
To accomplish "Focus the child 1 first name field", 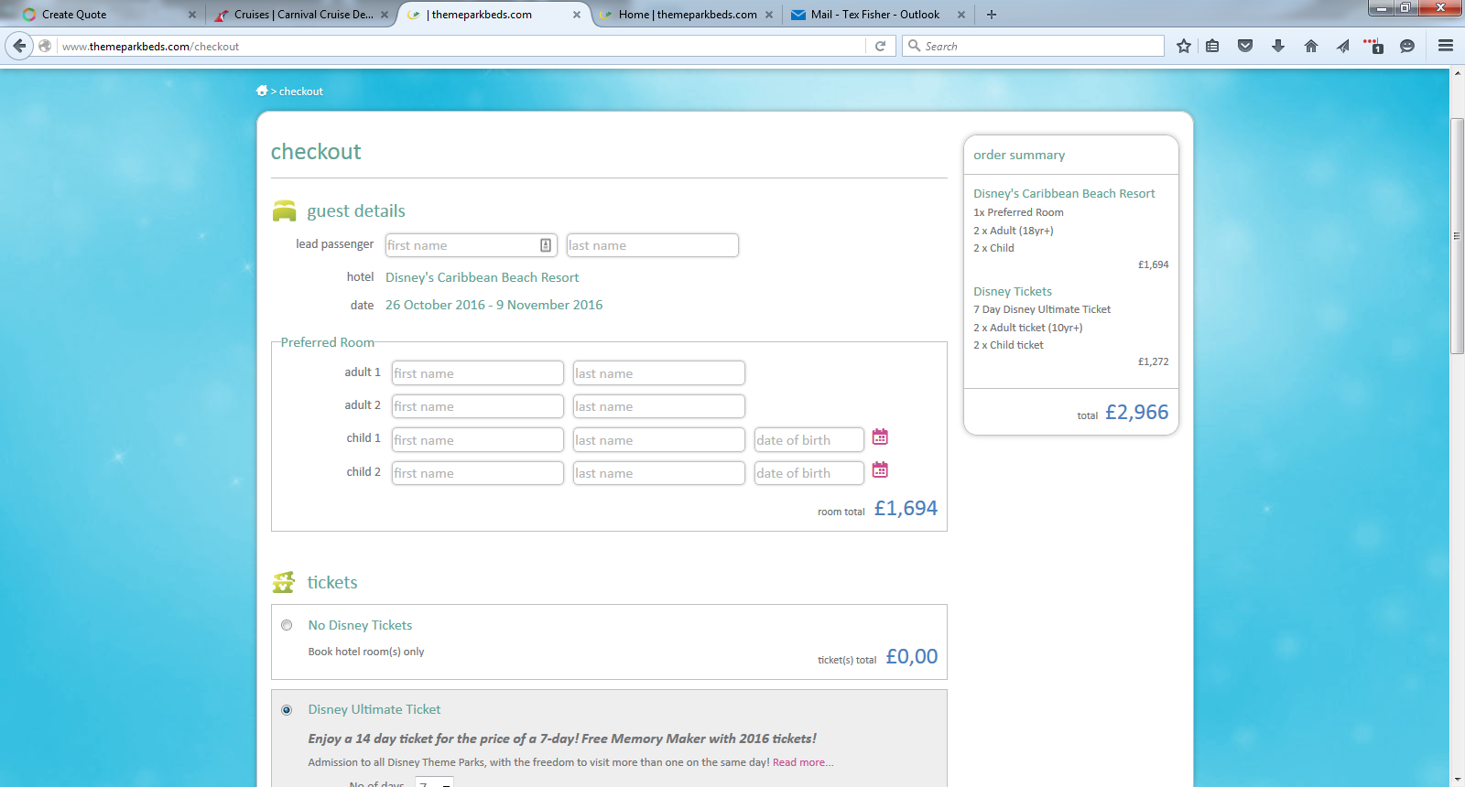I will point(477,440).
